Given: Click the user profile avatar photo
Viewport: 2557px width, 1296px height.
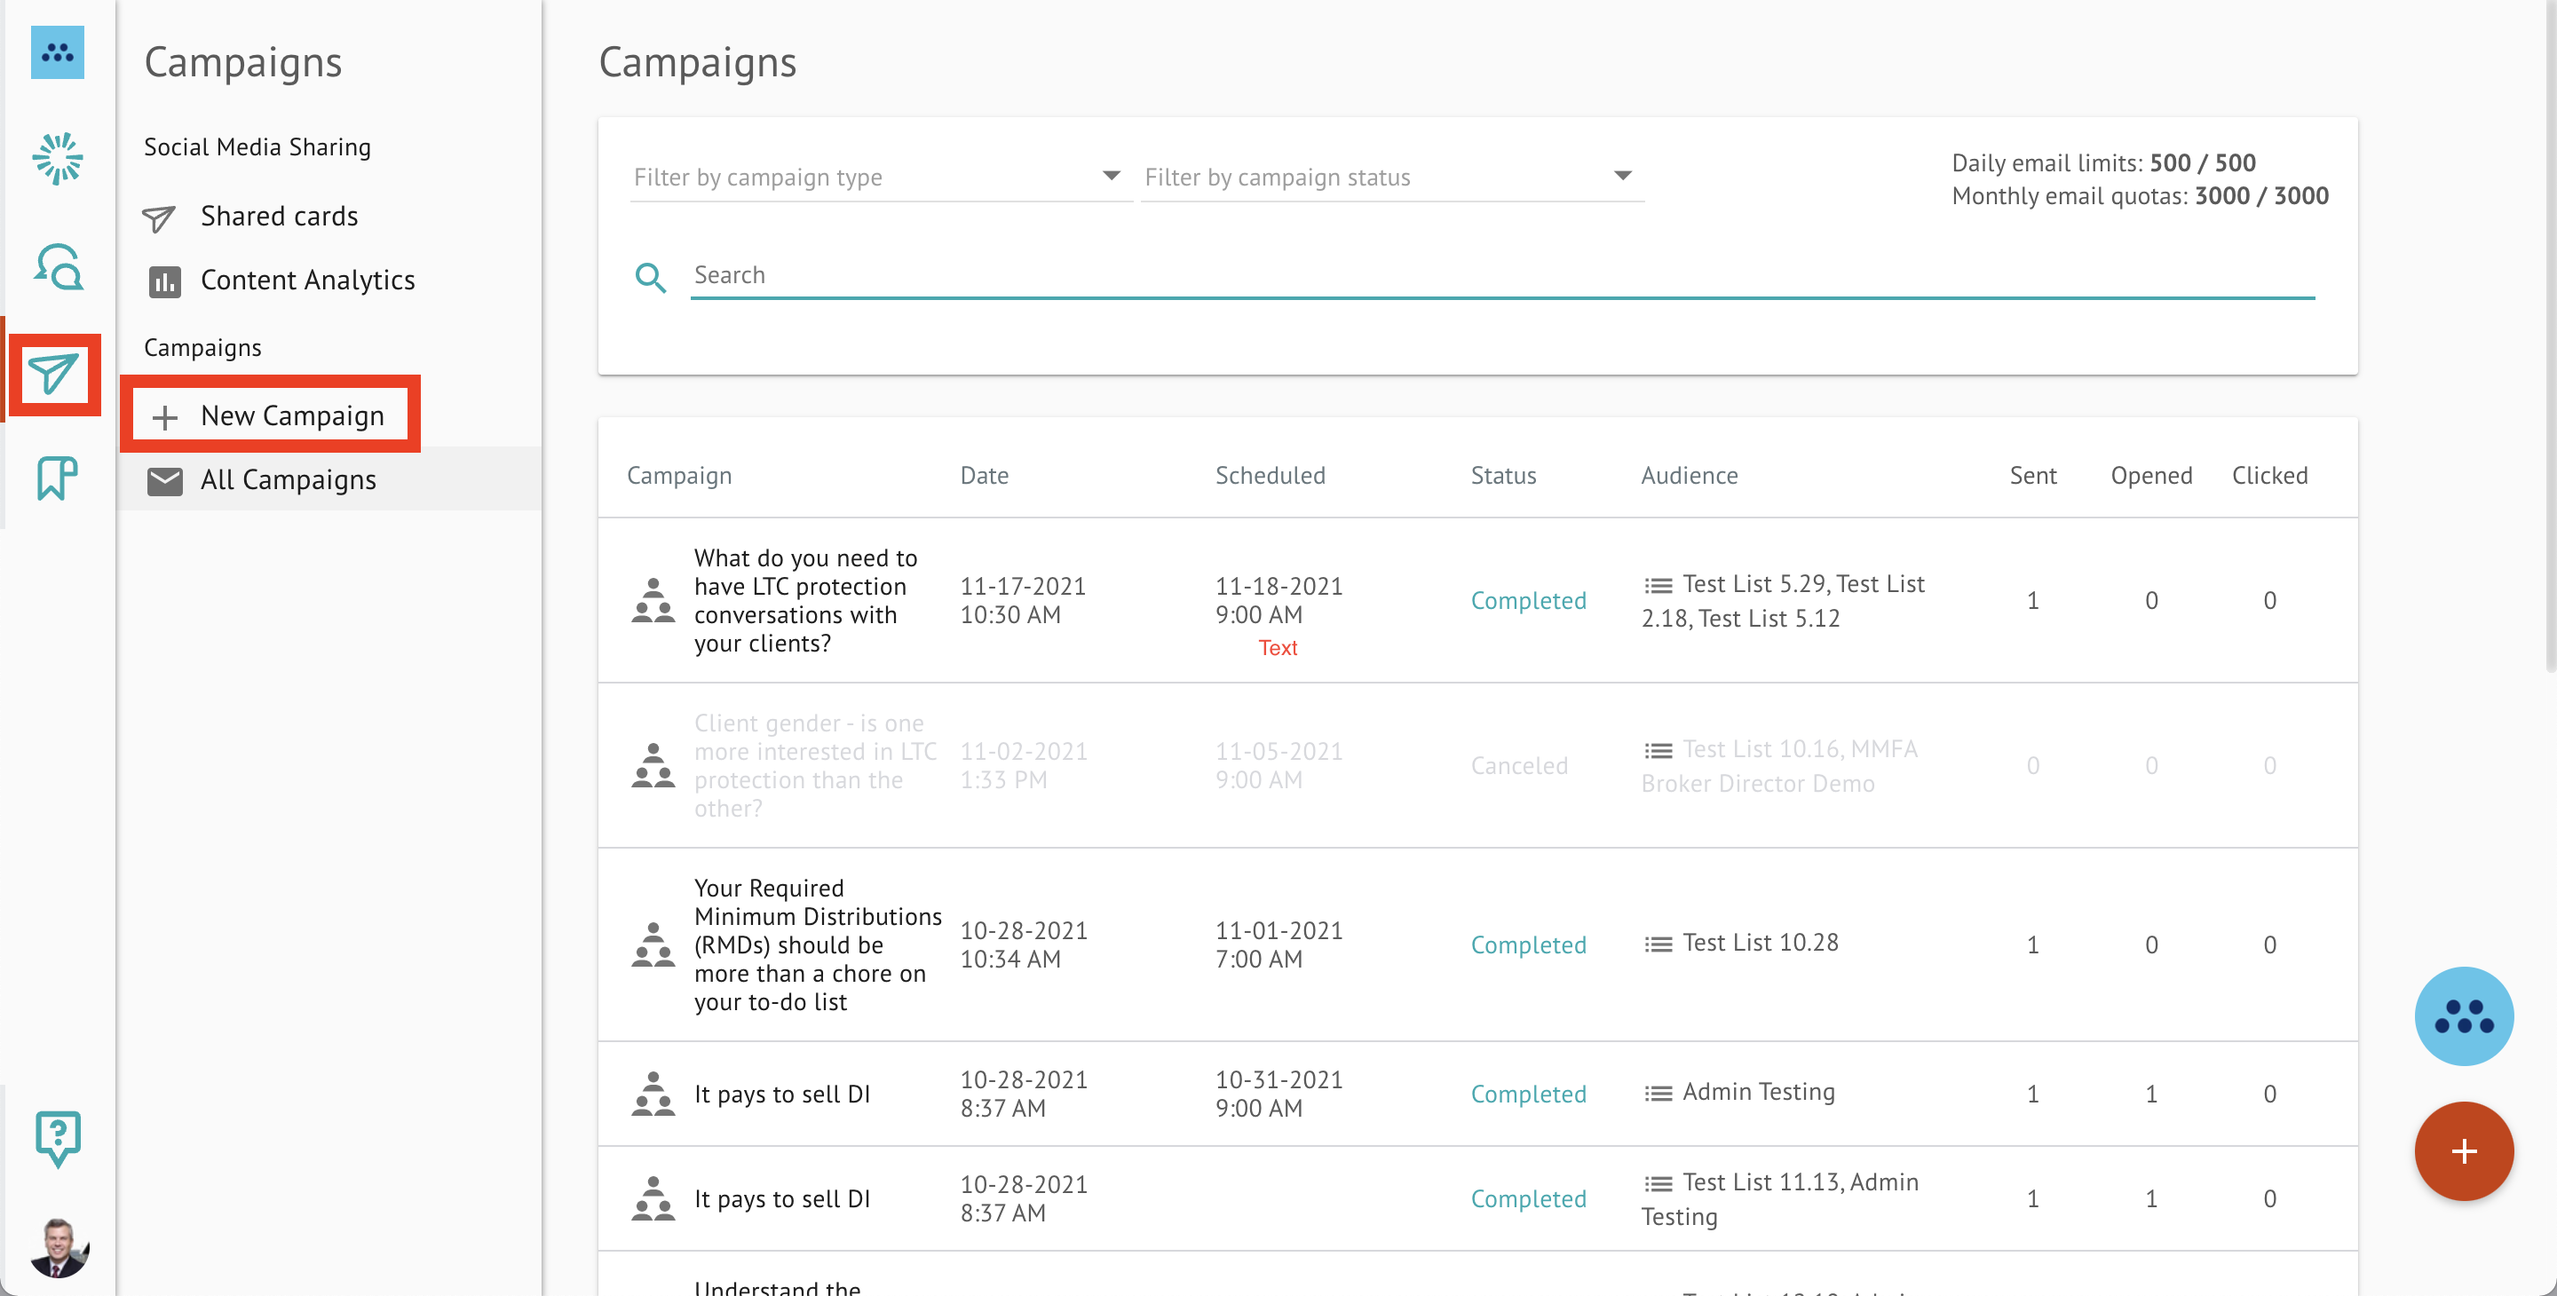Looking at the screenshot, I should click(58, 1247).
